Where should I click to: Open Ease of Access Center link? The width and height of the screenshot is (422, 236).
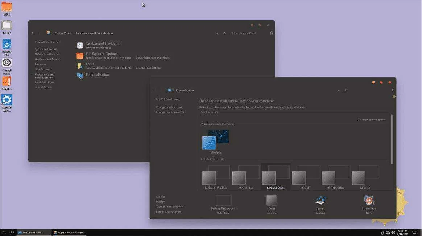169,212
